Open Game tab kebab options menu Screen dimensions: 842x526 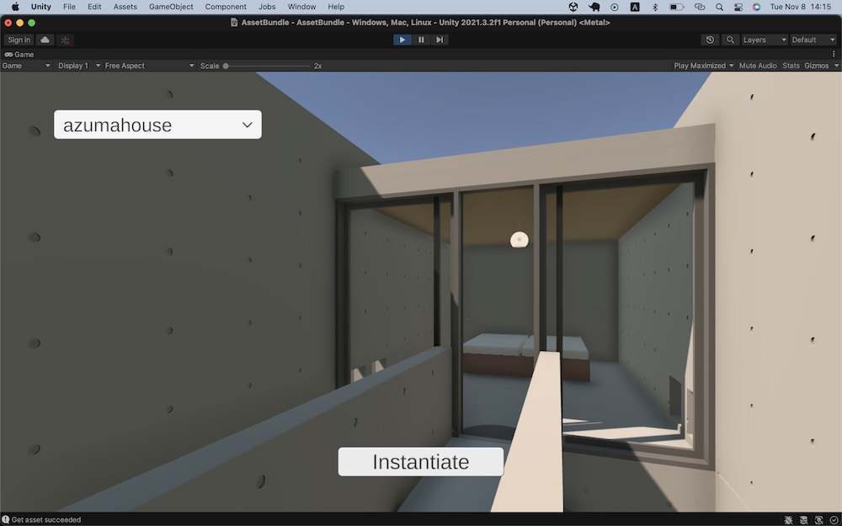(x=834, y=54)
